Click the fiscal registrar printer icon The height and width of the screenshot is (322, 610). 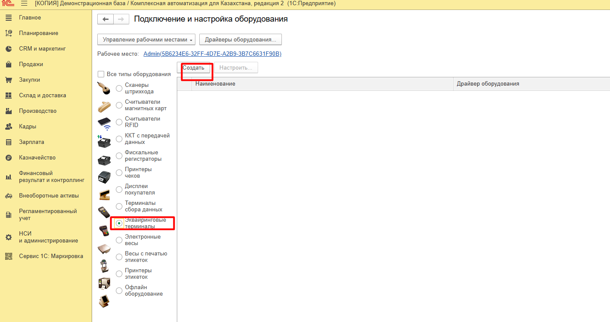(104, 159)
